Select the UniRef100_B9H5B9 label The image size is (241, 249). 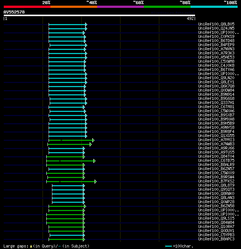click(216, 123)
